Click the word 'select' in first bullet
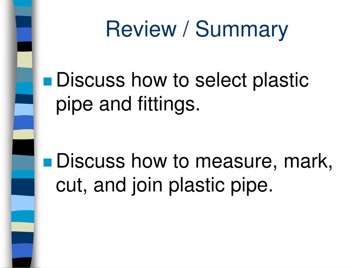The height and width of the screenshot is (268, 358). tap(221, 80)
